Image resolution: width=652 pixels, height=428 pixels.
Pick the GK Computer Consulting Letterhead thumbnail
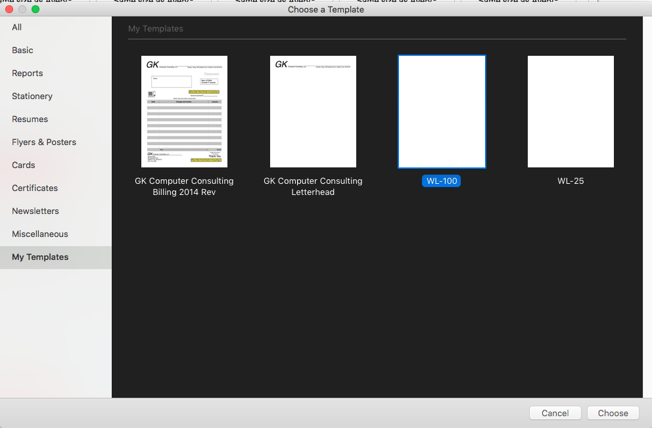(x=313, y=112)
